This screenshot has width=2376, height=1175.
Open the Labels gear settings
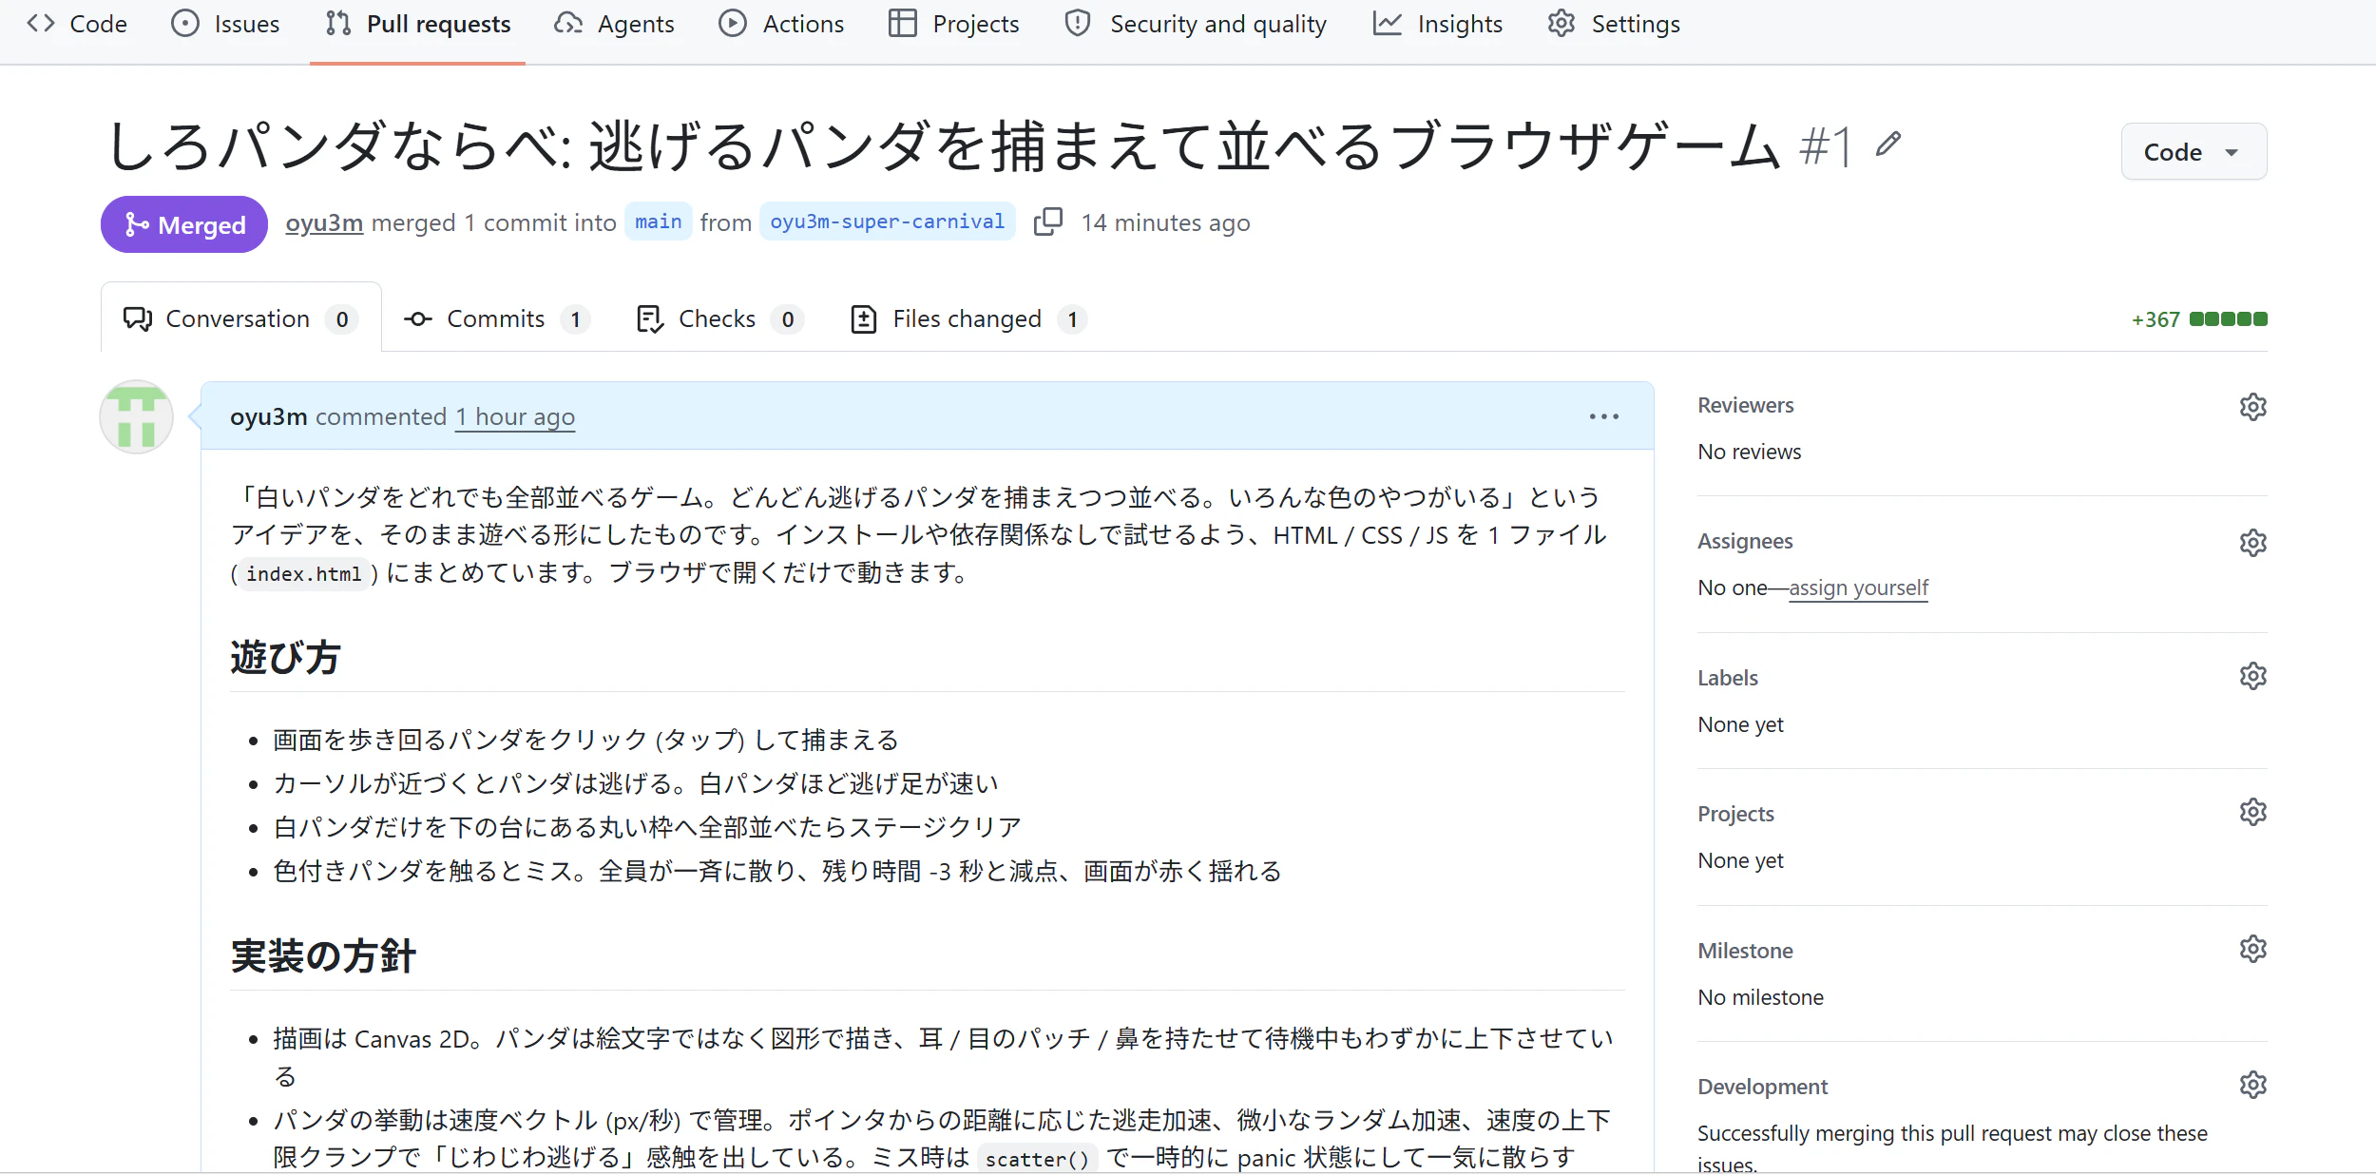pos(2252,676)
